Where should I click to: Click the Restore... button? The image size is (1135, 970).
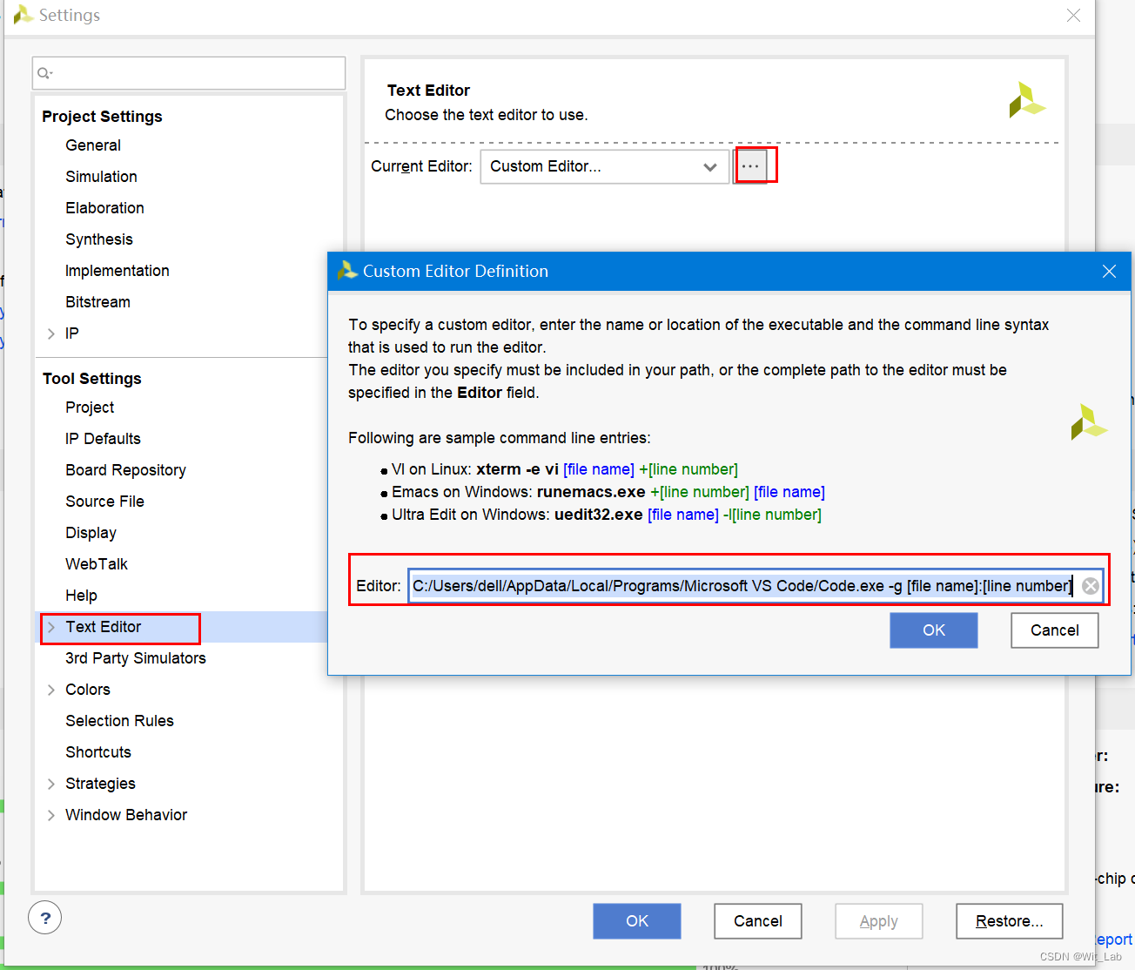pos(1010,921)
